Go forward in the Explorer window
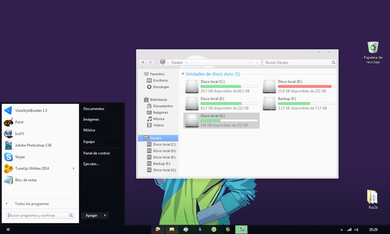Viewport: 390px width, 234px height. (151, 62)
